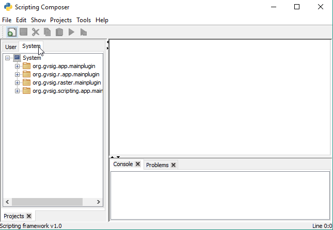333x230 pixels.
Task: Switch to the Problems tab
Action: (157, 165)
